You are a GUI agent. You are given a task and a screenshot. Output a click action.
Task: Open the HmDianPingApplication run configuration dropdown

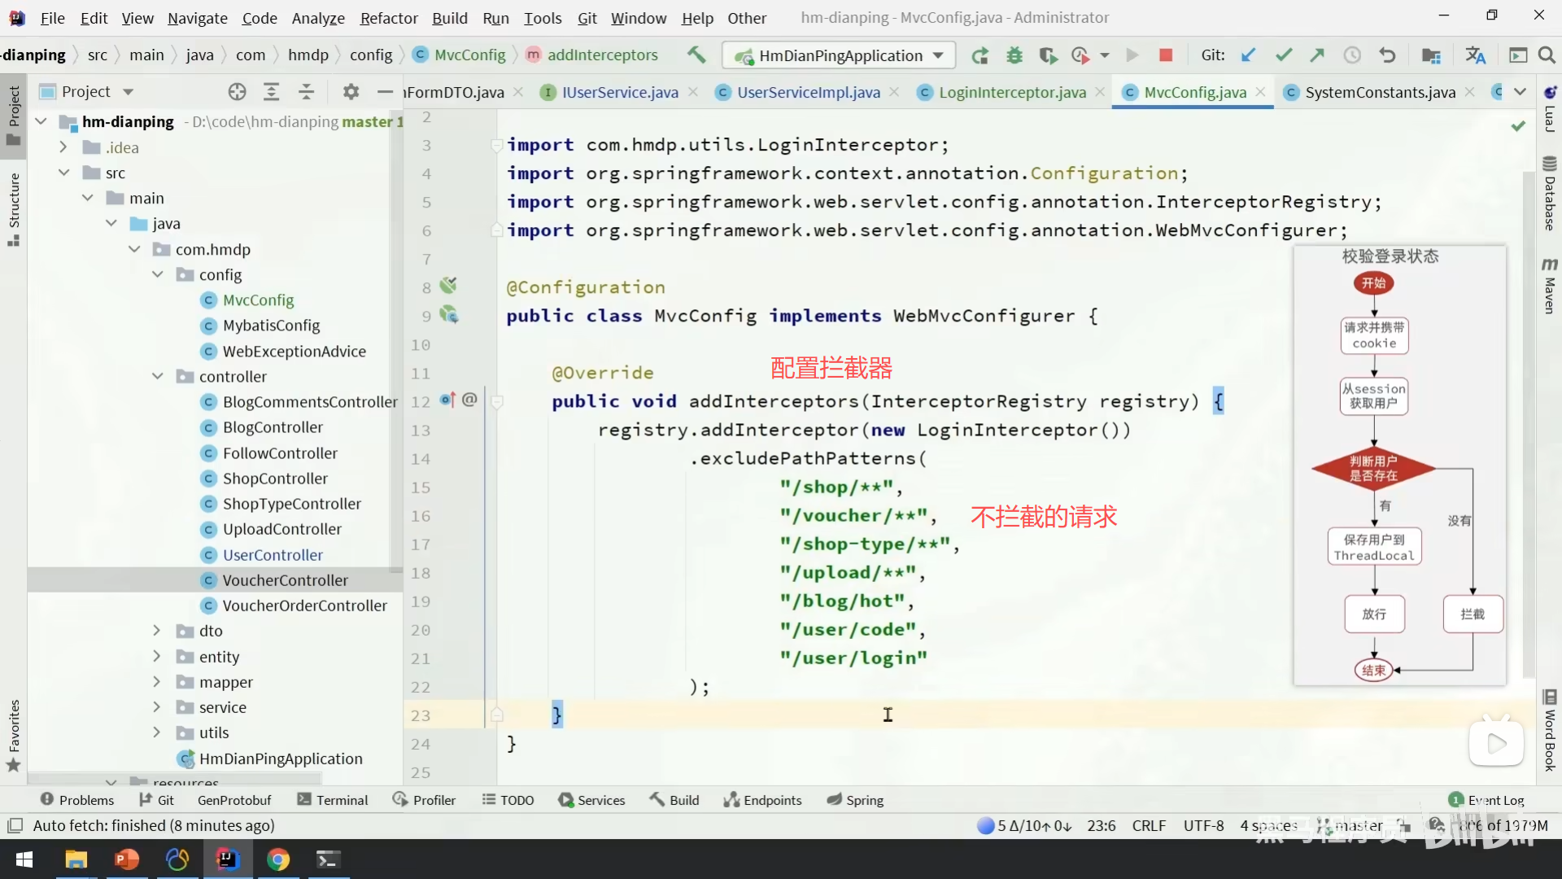pos(840,55)
